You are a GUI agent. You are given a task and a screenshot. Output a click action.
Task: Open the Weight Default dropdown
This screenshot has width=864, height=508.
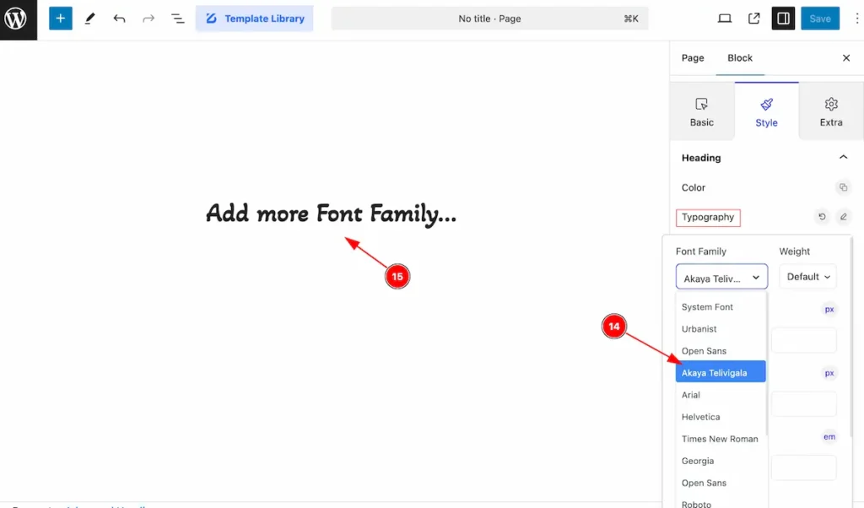pyautogui.click(x=807, y=277)
